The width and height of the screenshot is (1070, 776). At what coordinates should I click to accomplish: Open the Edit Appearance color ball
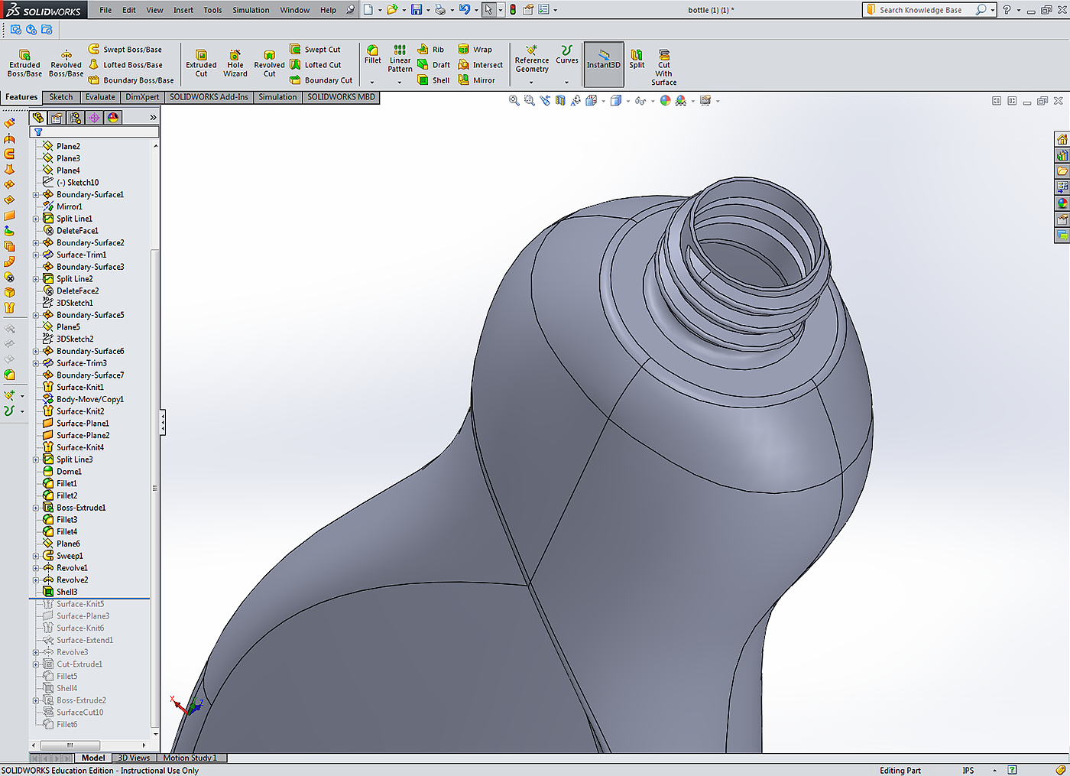[665, 101]
